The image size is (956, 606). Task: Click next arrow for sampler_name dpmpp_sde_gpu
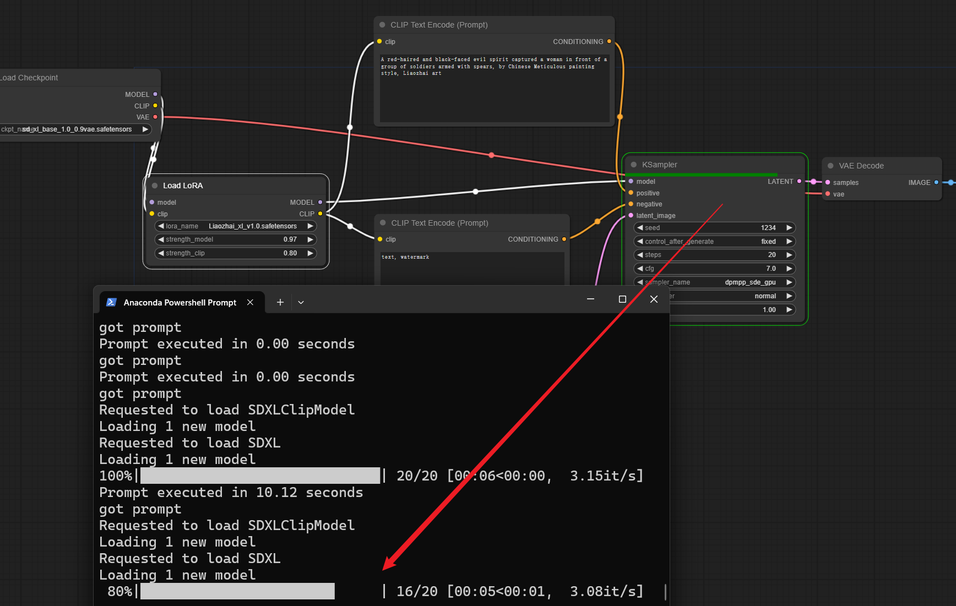tap(789, 282)
